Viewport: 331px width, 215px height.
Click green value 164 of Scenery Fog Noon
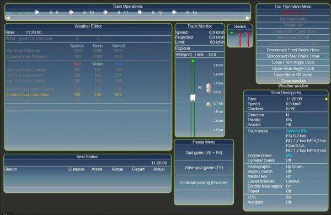click(x=98, y=94)
